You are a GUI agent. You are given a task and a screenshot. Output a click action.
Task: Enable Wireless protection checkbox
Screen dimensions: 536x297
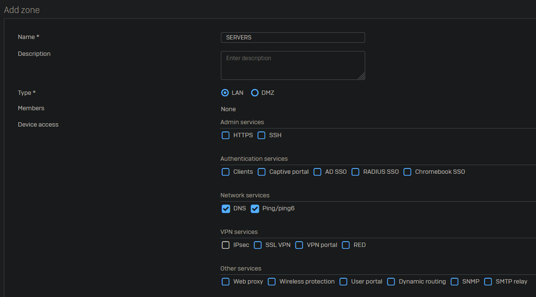[272, 282]
